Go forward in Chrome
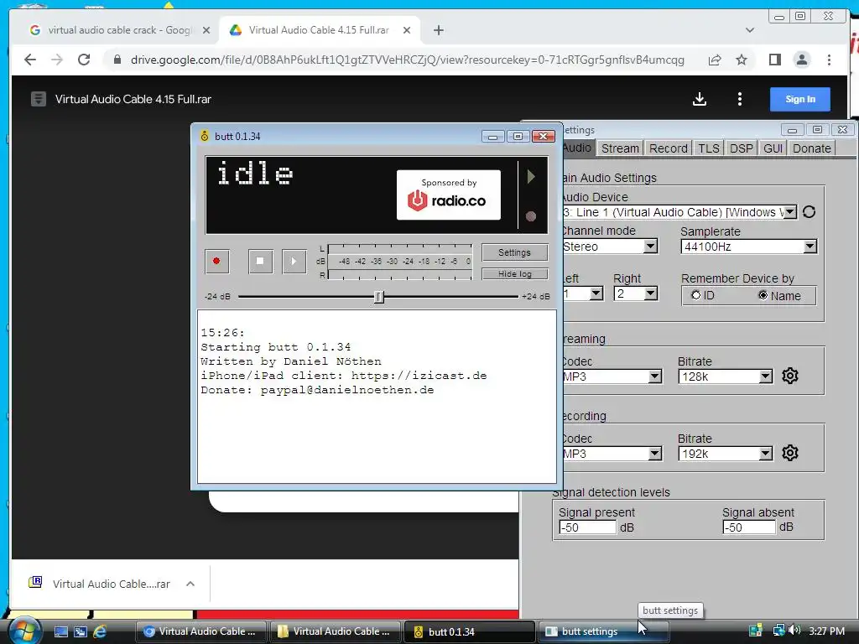The height and width of the screenshot is (644, 859). click(x=57, y=60)
